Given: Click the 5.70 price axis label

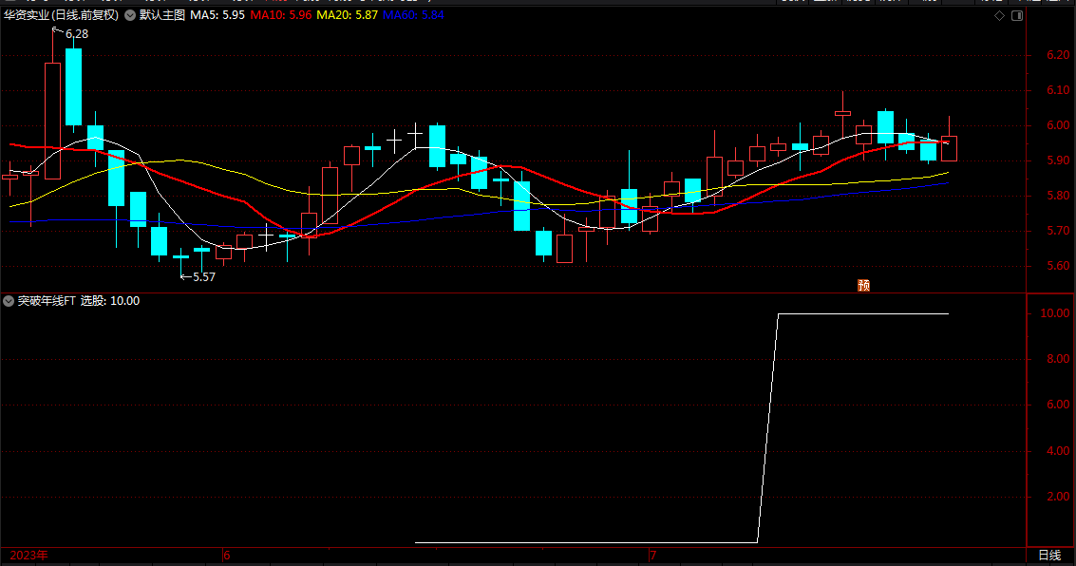Looking at the screenshot, I should click(x=1058, y=231).
